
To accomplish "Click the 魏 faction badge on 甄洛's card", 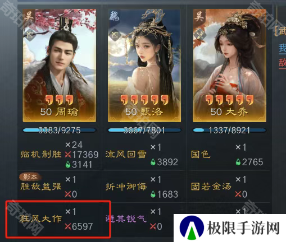I will pyautogui.click(x=115, y=16).
